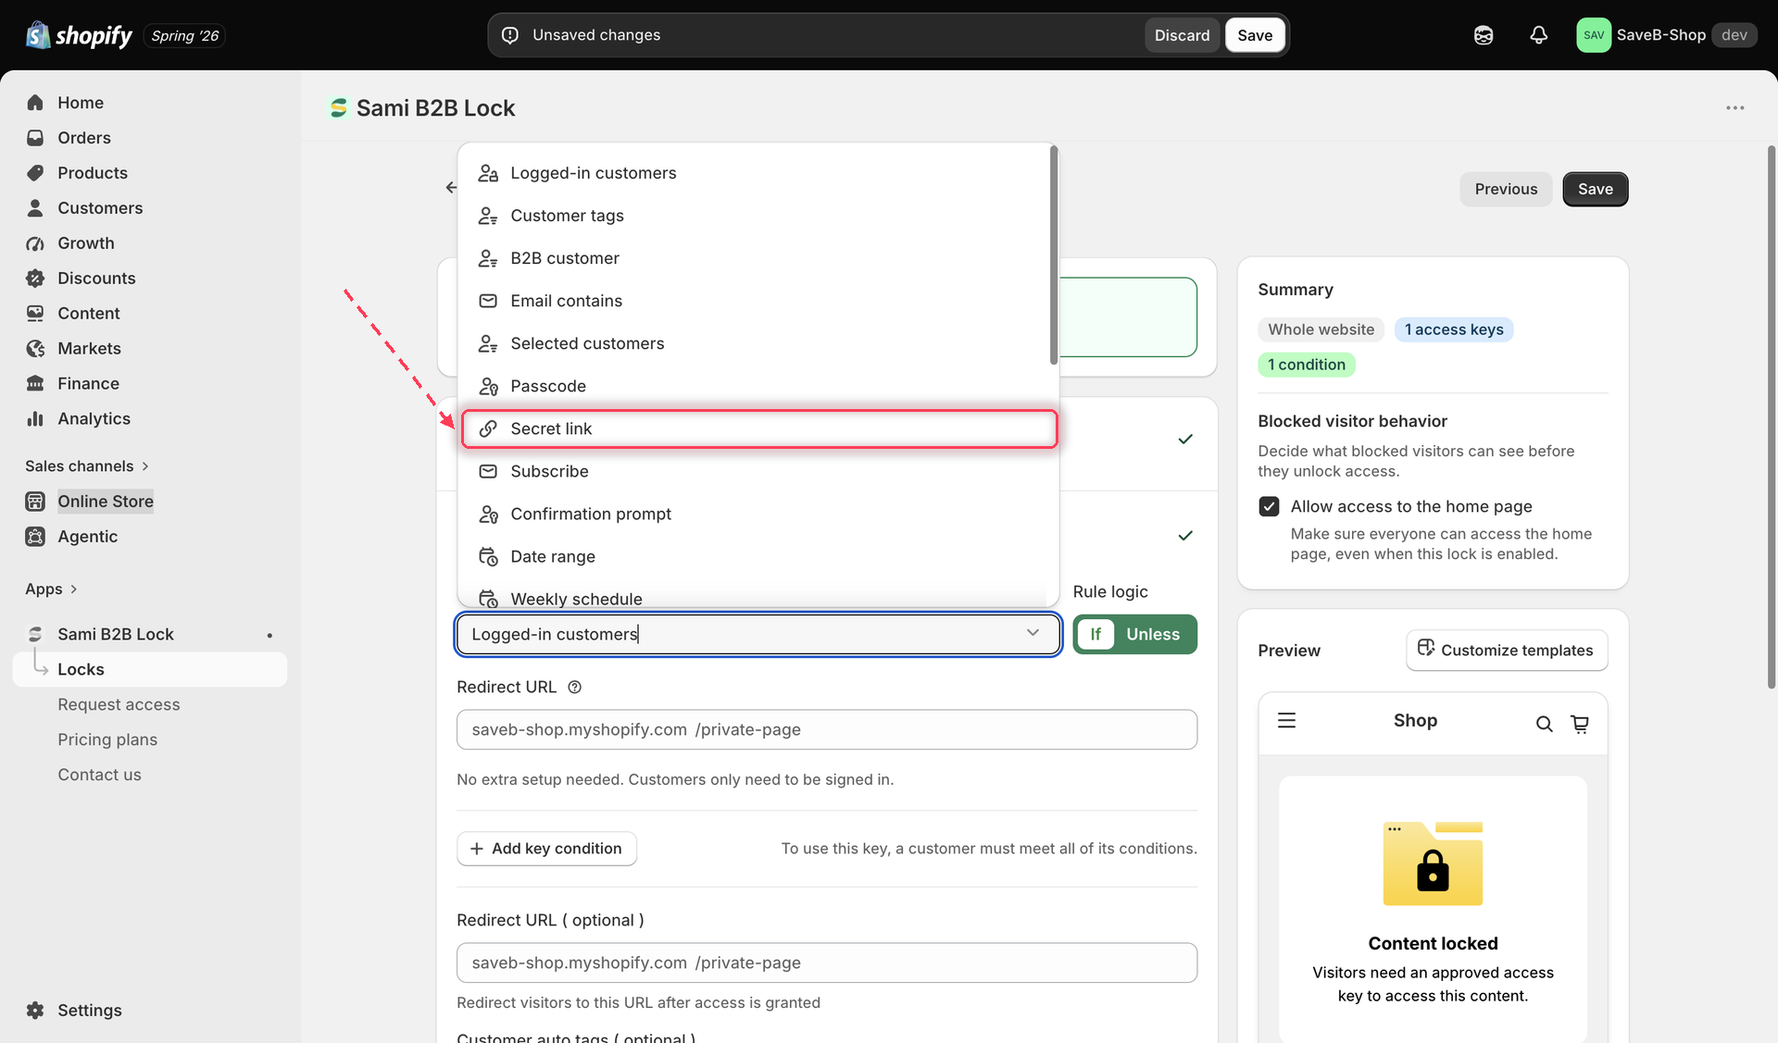The image size is (1778, 1043).
Task: Open the notifications bell
Action: click(x=1538, y=35)
